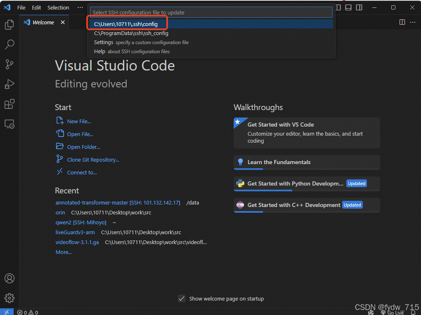421x315 pixels.
Task: Click the VS Code logo in title bar
Action: pyautogui.click(x=7, y=7)
